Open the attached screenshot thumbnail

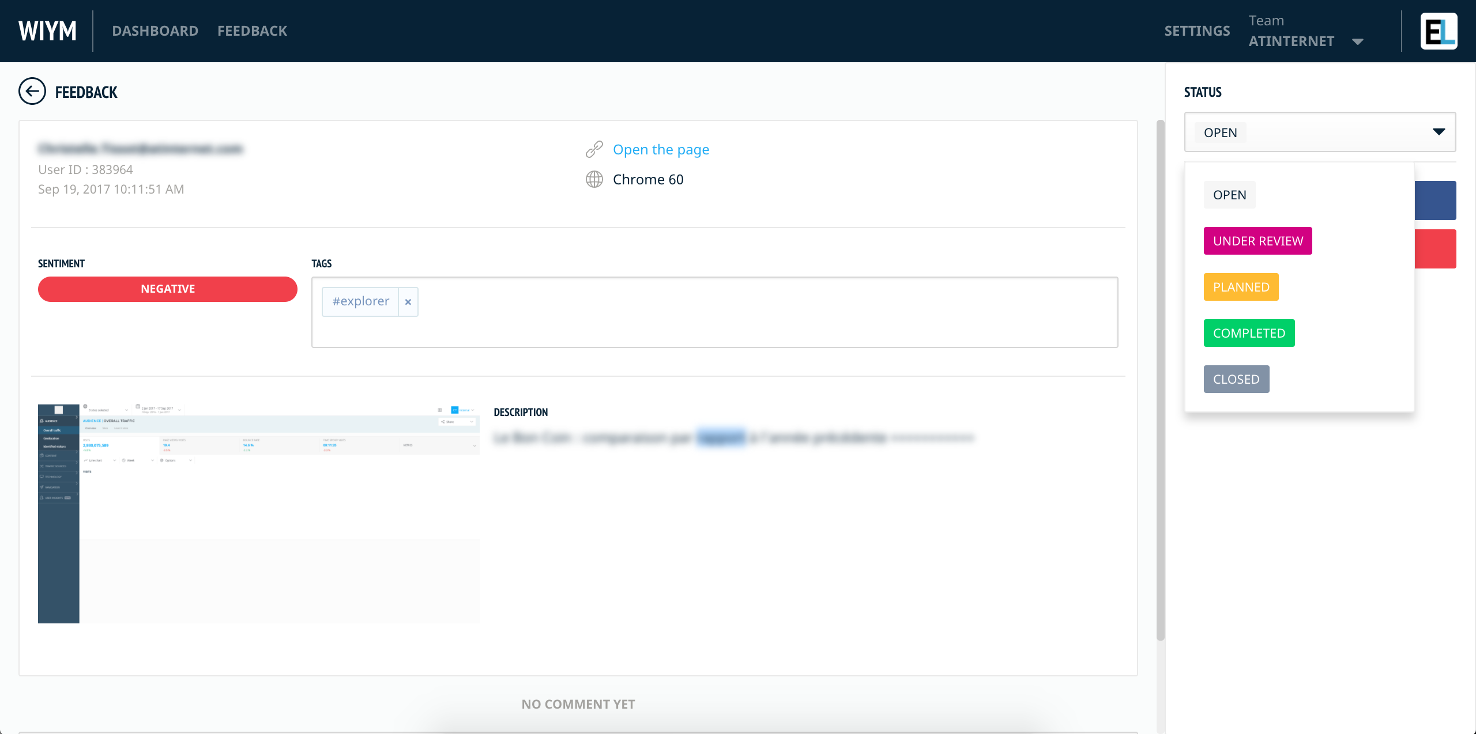click(259, 513)
